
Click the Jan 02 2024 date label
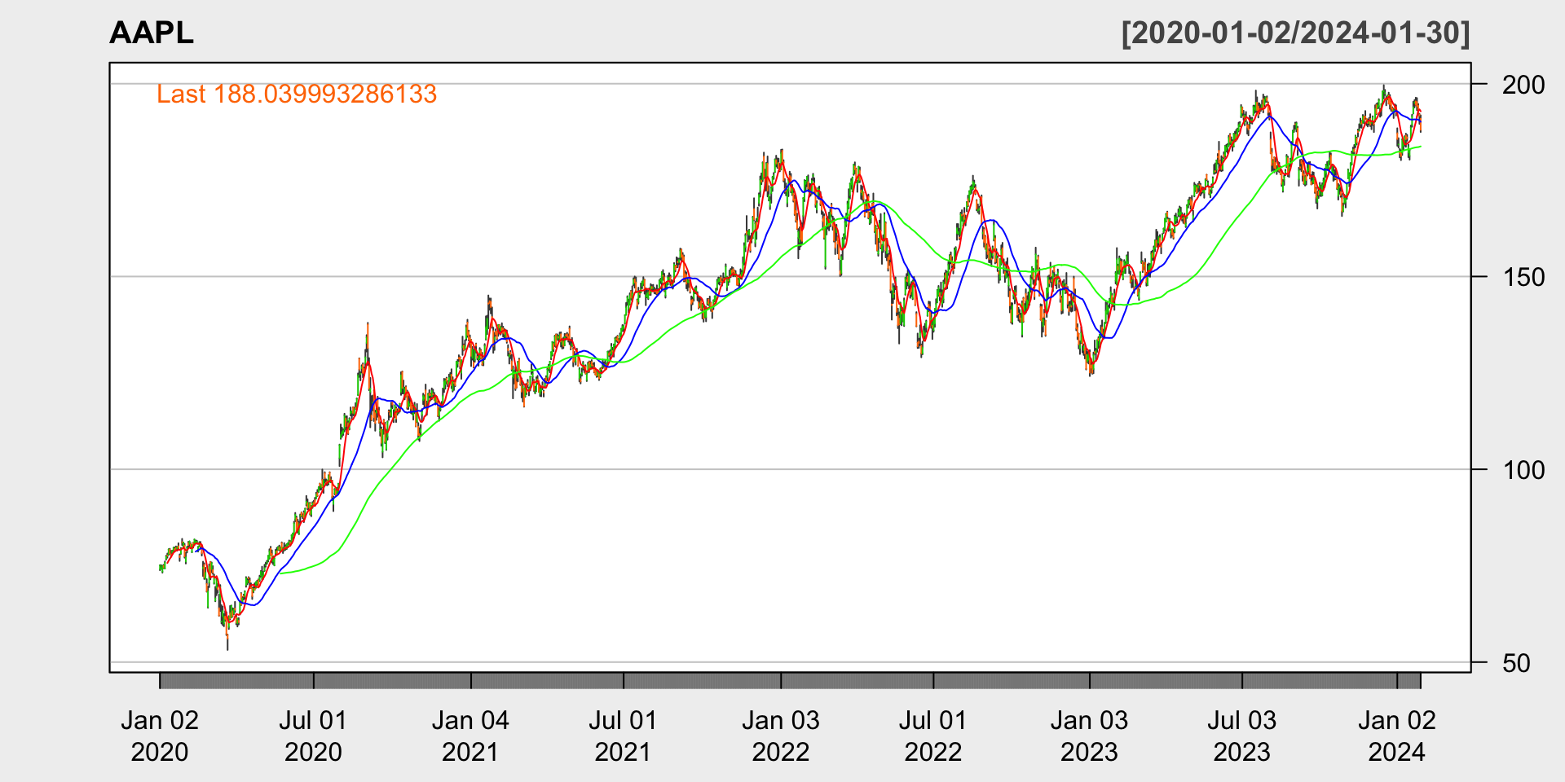click(1396, 736)
